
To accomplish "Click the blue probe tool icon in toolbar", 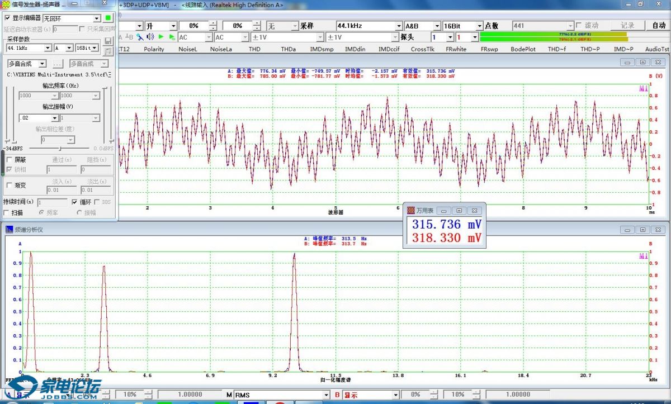I will (x=140, y=37).
